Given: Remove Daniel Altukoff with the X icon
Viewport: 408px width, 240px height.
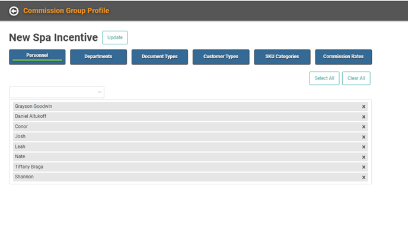Looking at the screenshot, I should click(x=364, y=117).
